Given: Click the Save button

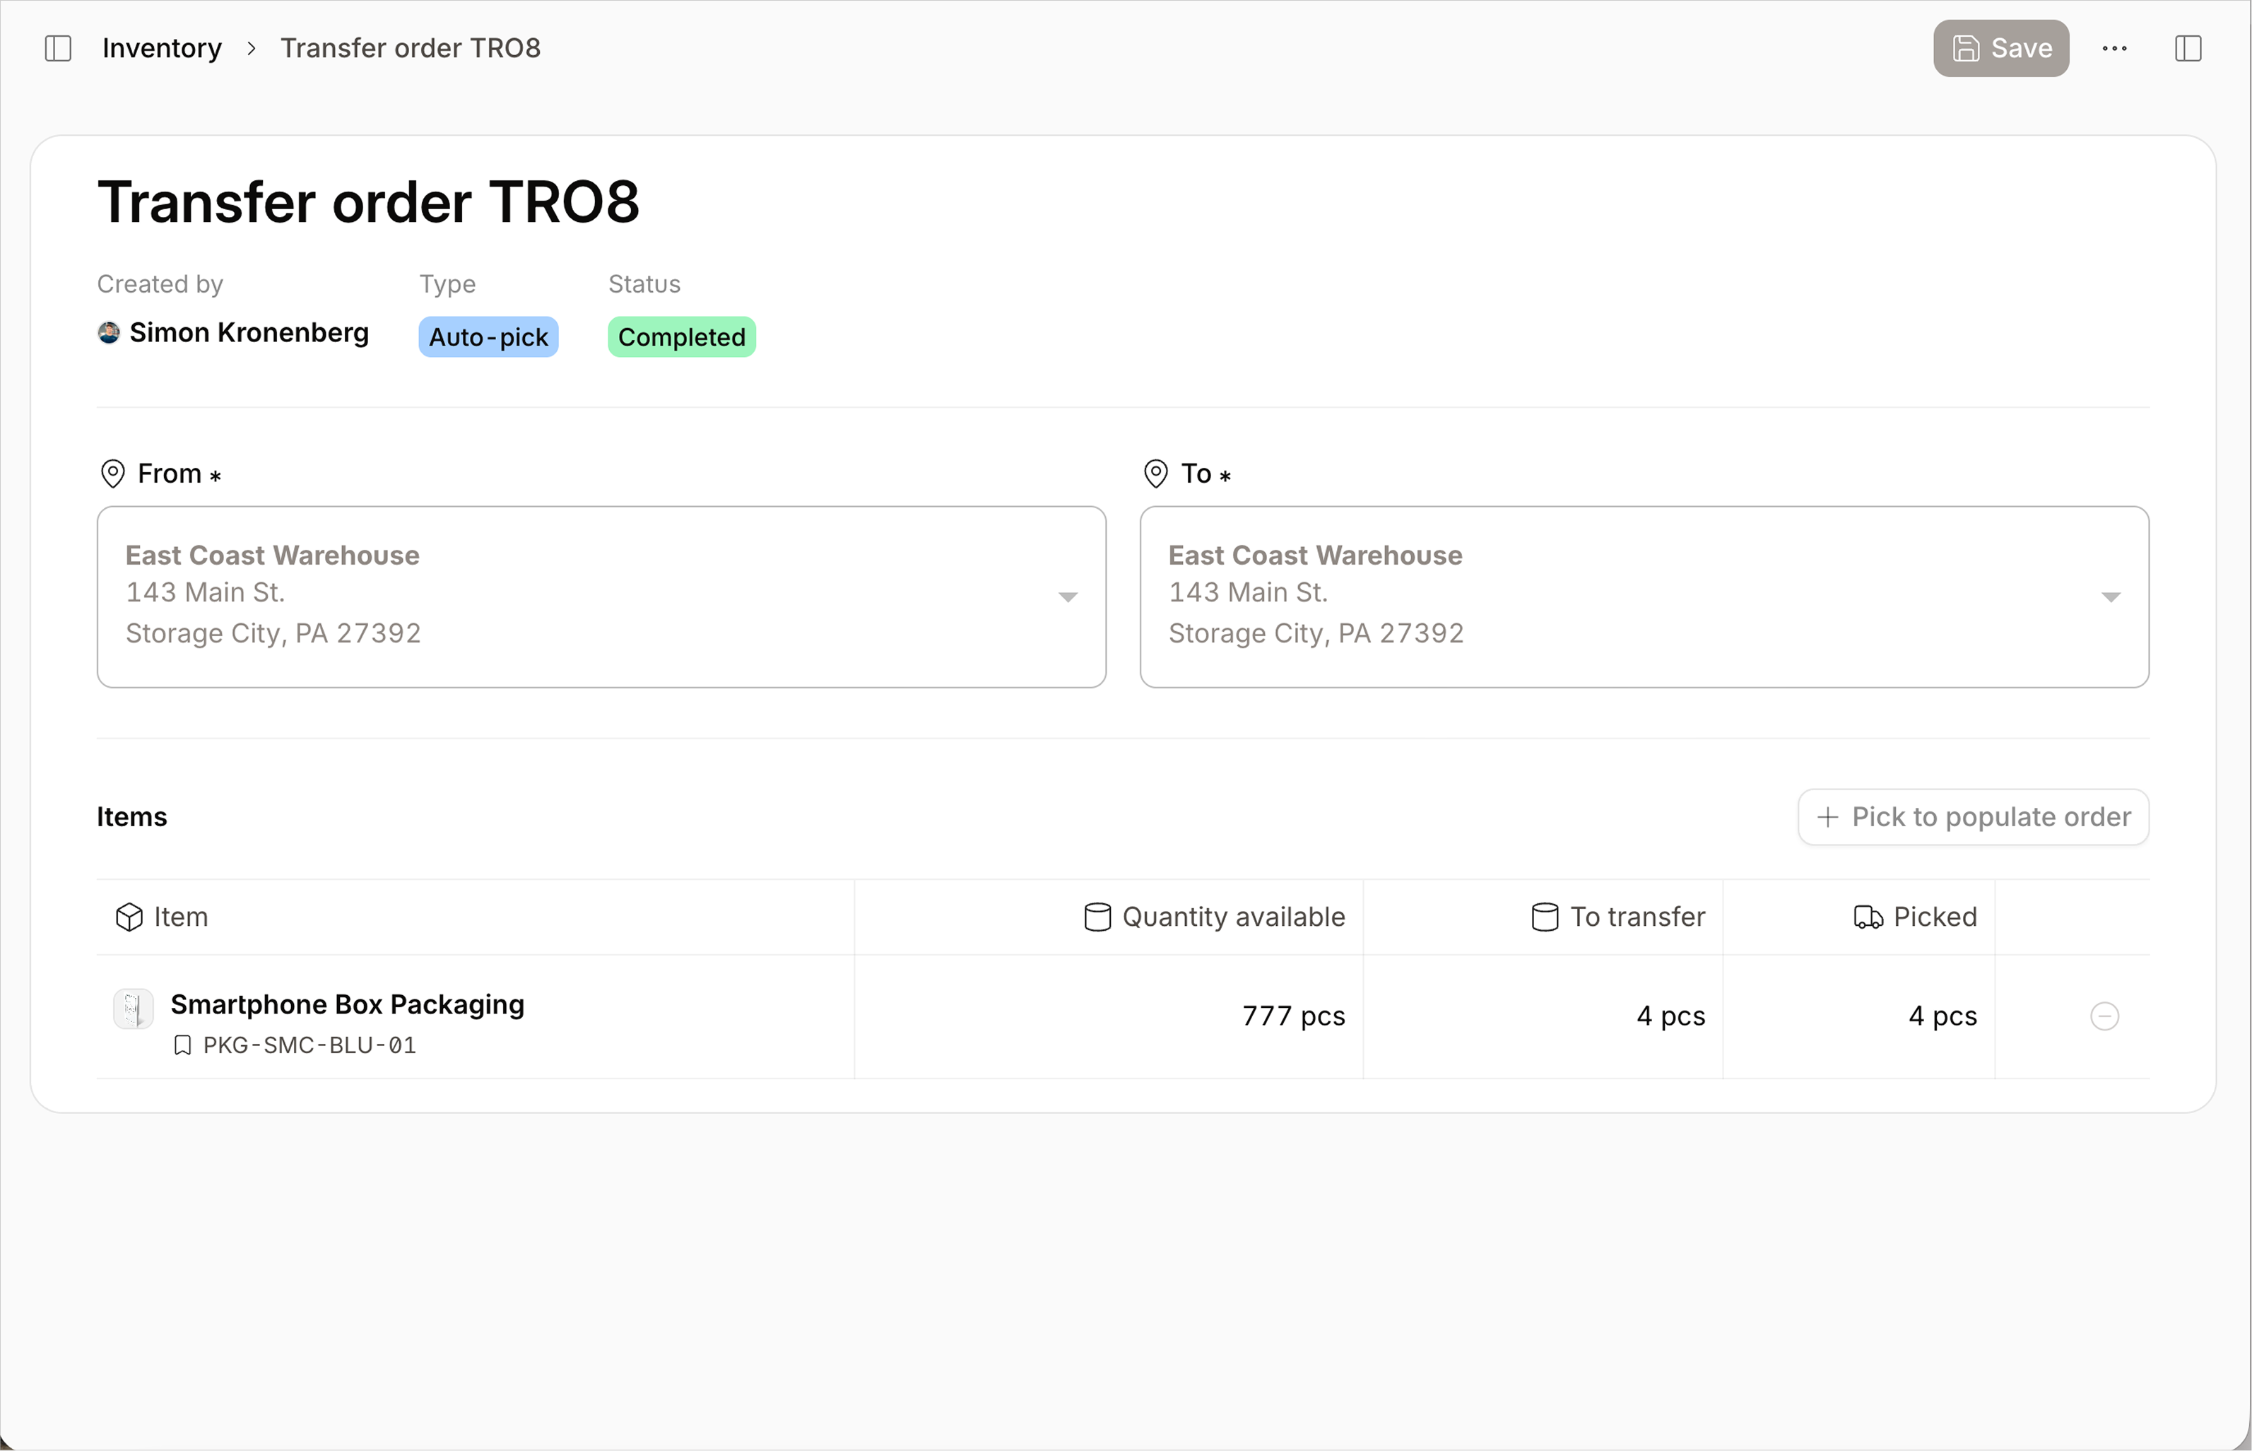Looking at the screenshot, I should click(2001, 48).
